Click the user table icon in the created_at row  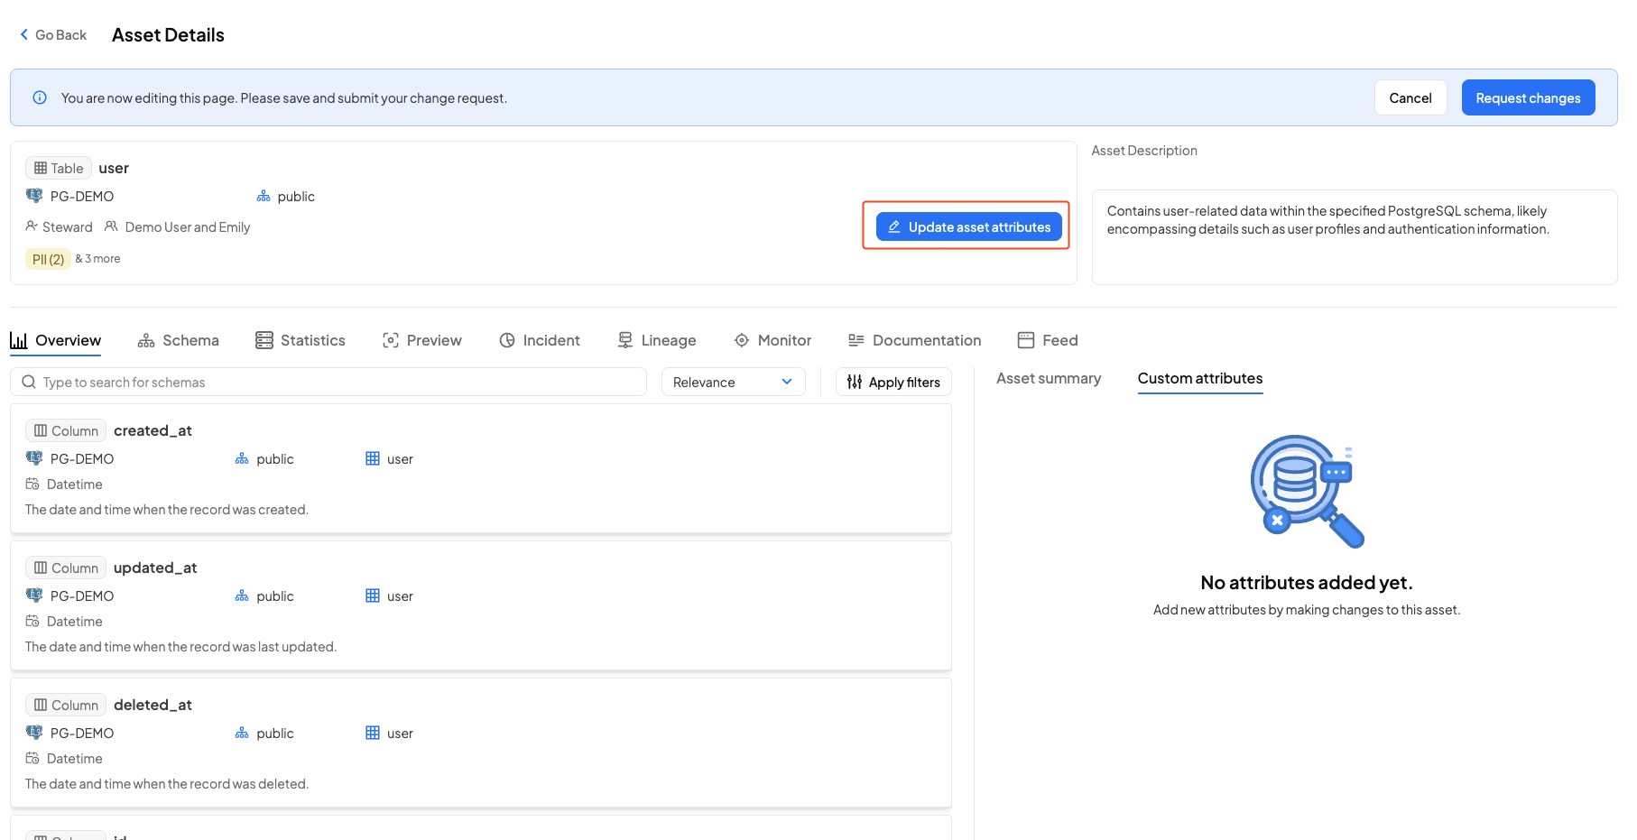point(373,458)
